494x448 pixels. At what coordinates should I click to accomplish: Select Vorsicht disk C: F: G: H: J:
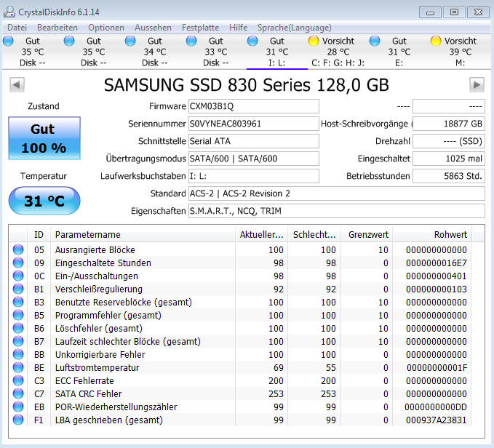point(338,52)
